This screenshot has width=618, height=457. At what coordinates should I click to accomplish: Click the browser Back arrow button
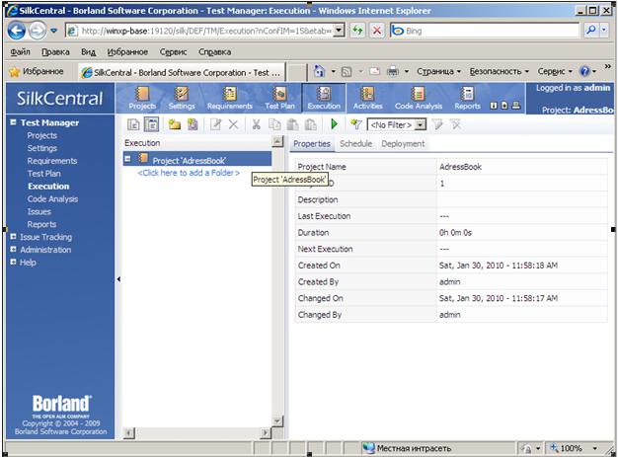tap(17, 31)
